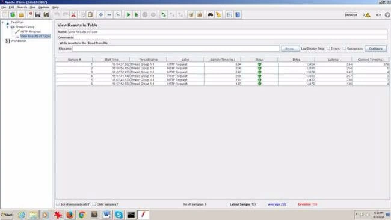
Task: Open Internet Explorer from the taskbar
Action: pos(22,215)
